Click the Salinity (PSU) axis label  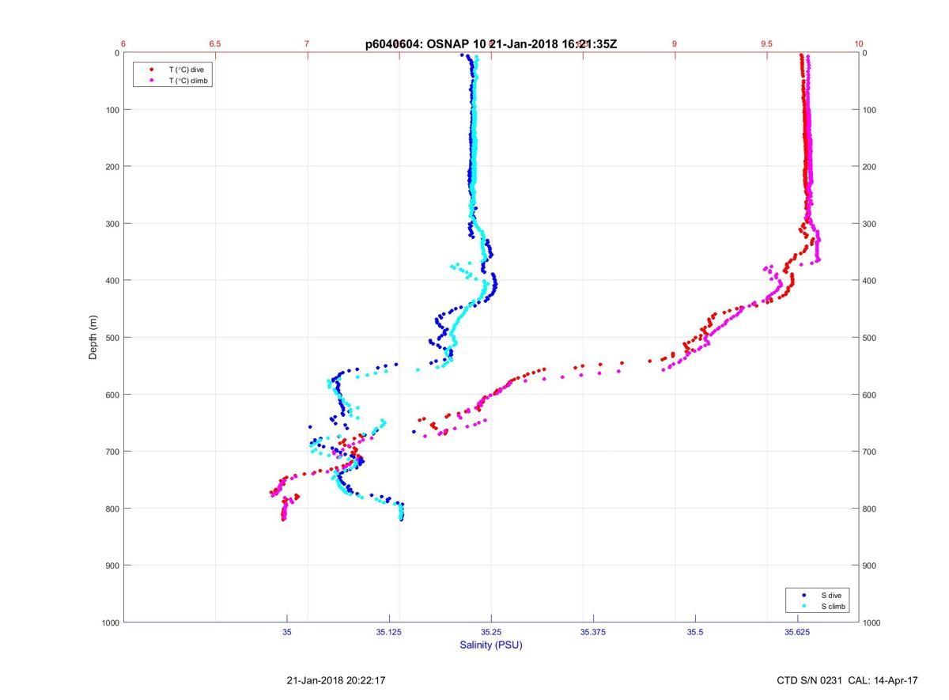[x=491, y=645]
